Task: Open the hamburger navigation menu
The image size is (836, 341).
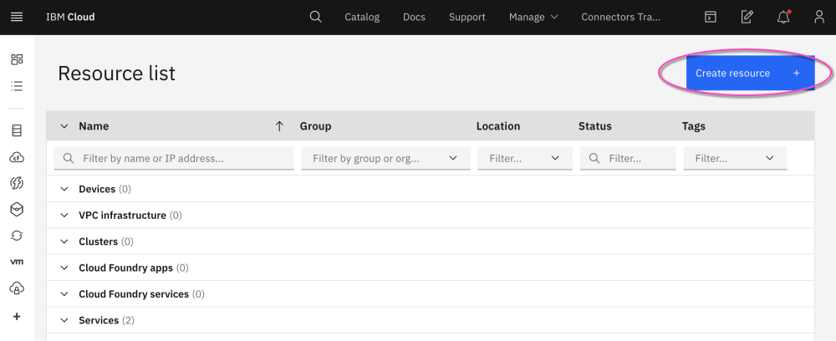Action: tap(17, 17)
